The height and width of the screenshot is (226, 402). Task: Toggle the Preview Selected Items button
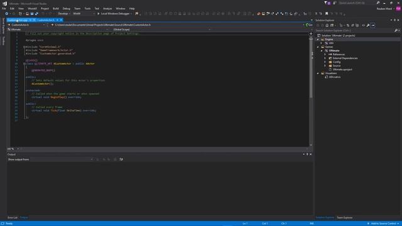click(x=373, y=25)
